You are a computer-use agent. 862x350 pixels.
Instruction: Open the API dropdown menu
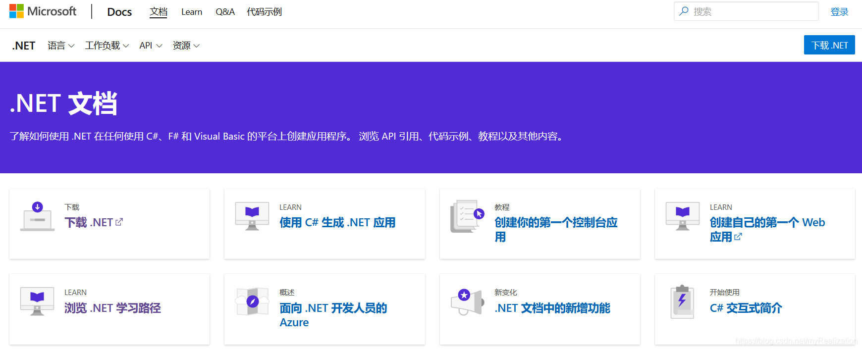(x=151, y=46)
